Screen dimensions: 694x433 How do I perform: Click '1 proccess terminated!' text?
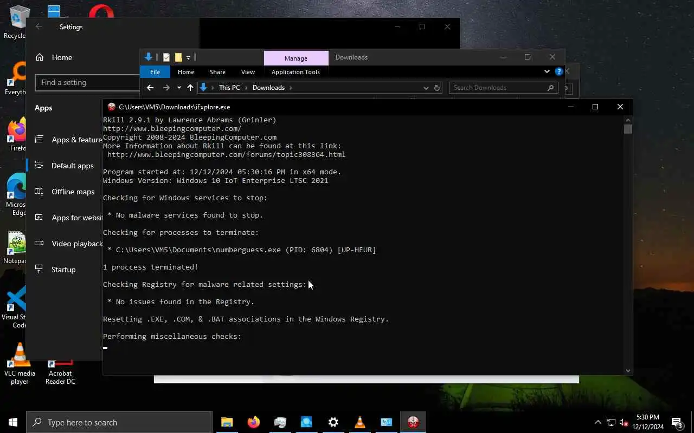click(151, 267)
